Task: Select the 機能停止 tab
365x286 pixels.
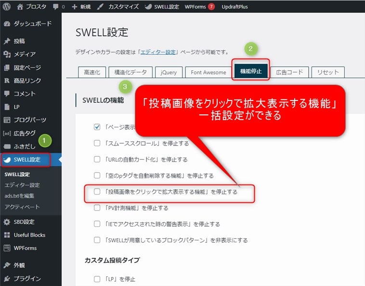Action: click(x=251, y=71)
